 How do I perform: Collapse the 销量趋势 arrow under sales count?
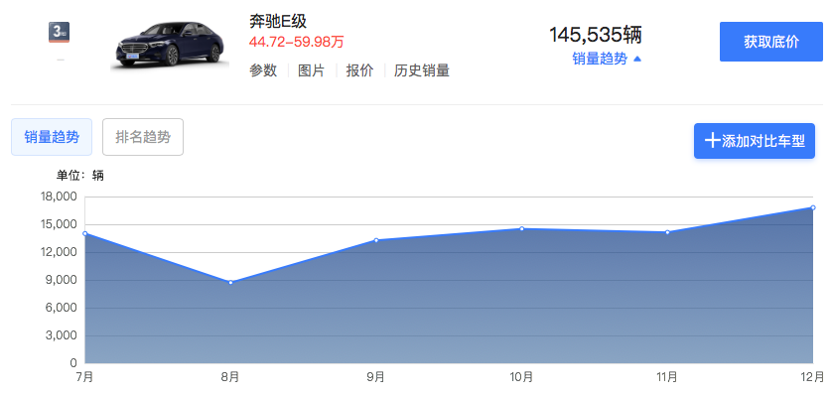coord(637,60)
